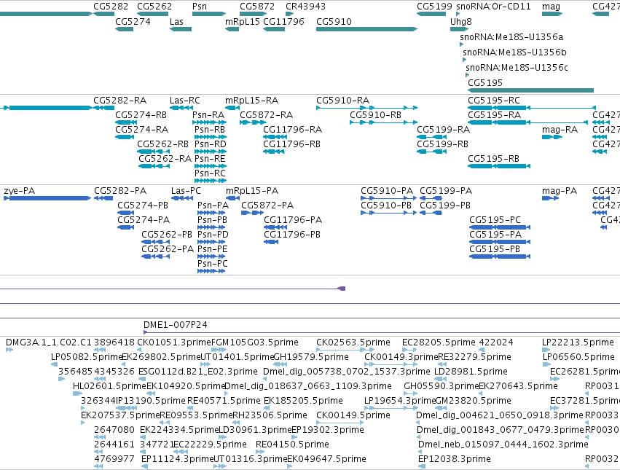This screenshot has height=470, width=620.
Task: Click EST LP22213.5prime label
Action: [578, 342]
